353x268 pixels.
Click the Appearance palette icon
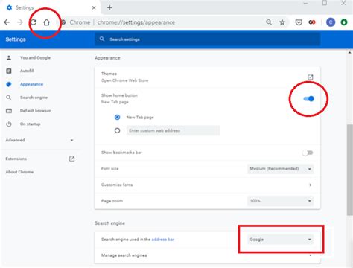click(x=9, y=84)
